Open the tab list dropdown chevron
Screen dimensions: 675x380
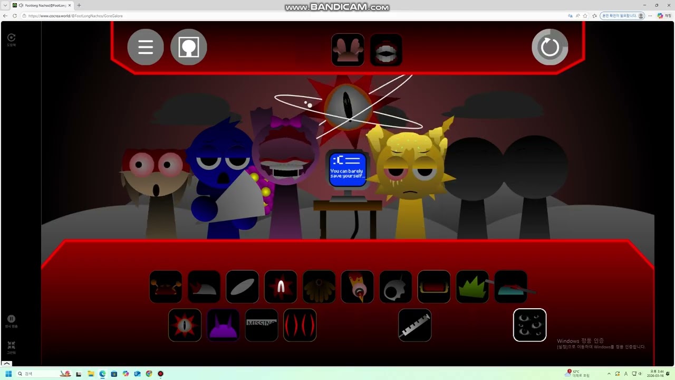point(6,5)
